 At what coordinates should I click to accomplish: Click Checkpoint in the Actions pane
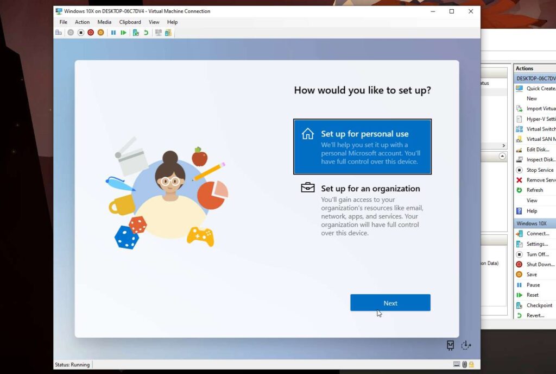(x=539, y=305)
